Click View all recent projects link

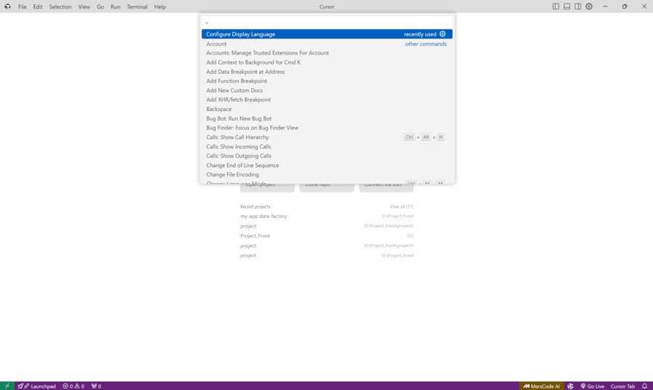click(401, 207)
